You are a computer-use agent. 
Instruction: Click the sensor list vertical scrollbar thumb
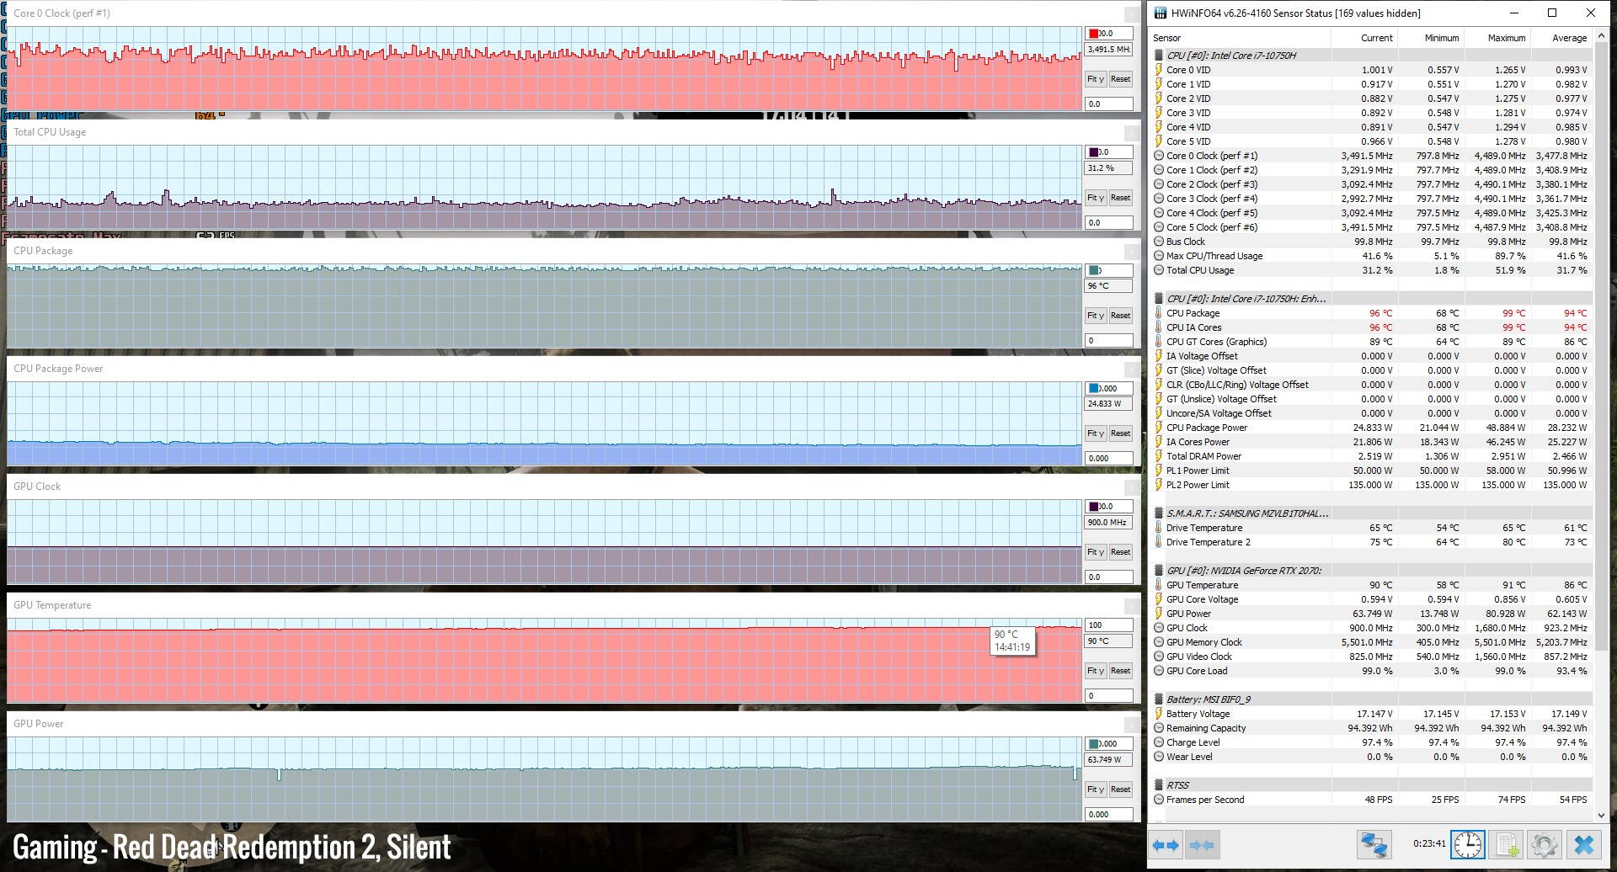tap(1601, 347)
